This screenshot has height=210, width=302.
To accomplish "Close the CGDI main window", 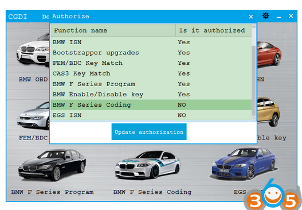I will [x=291, y=16].
